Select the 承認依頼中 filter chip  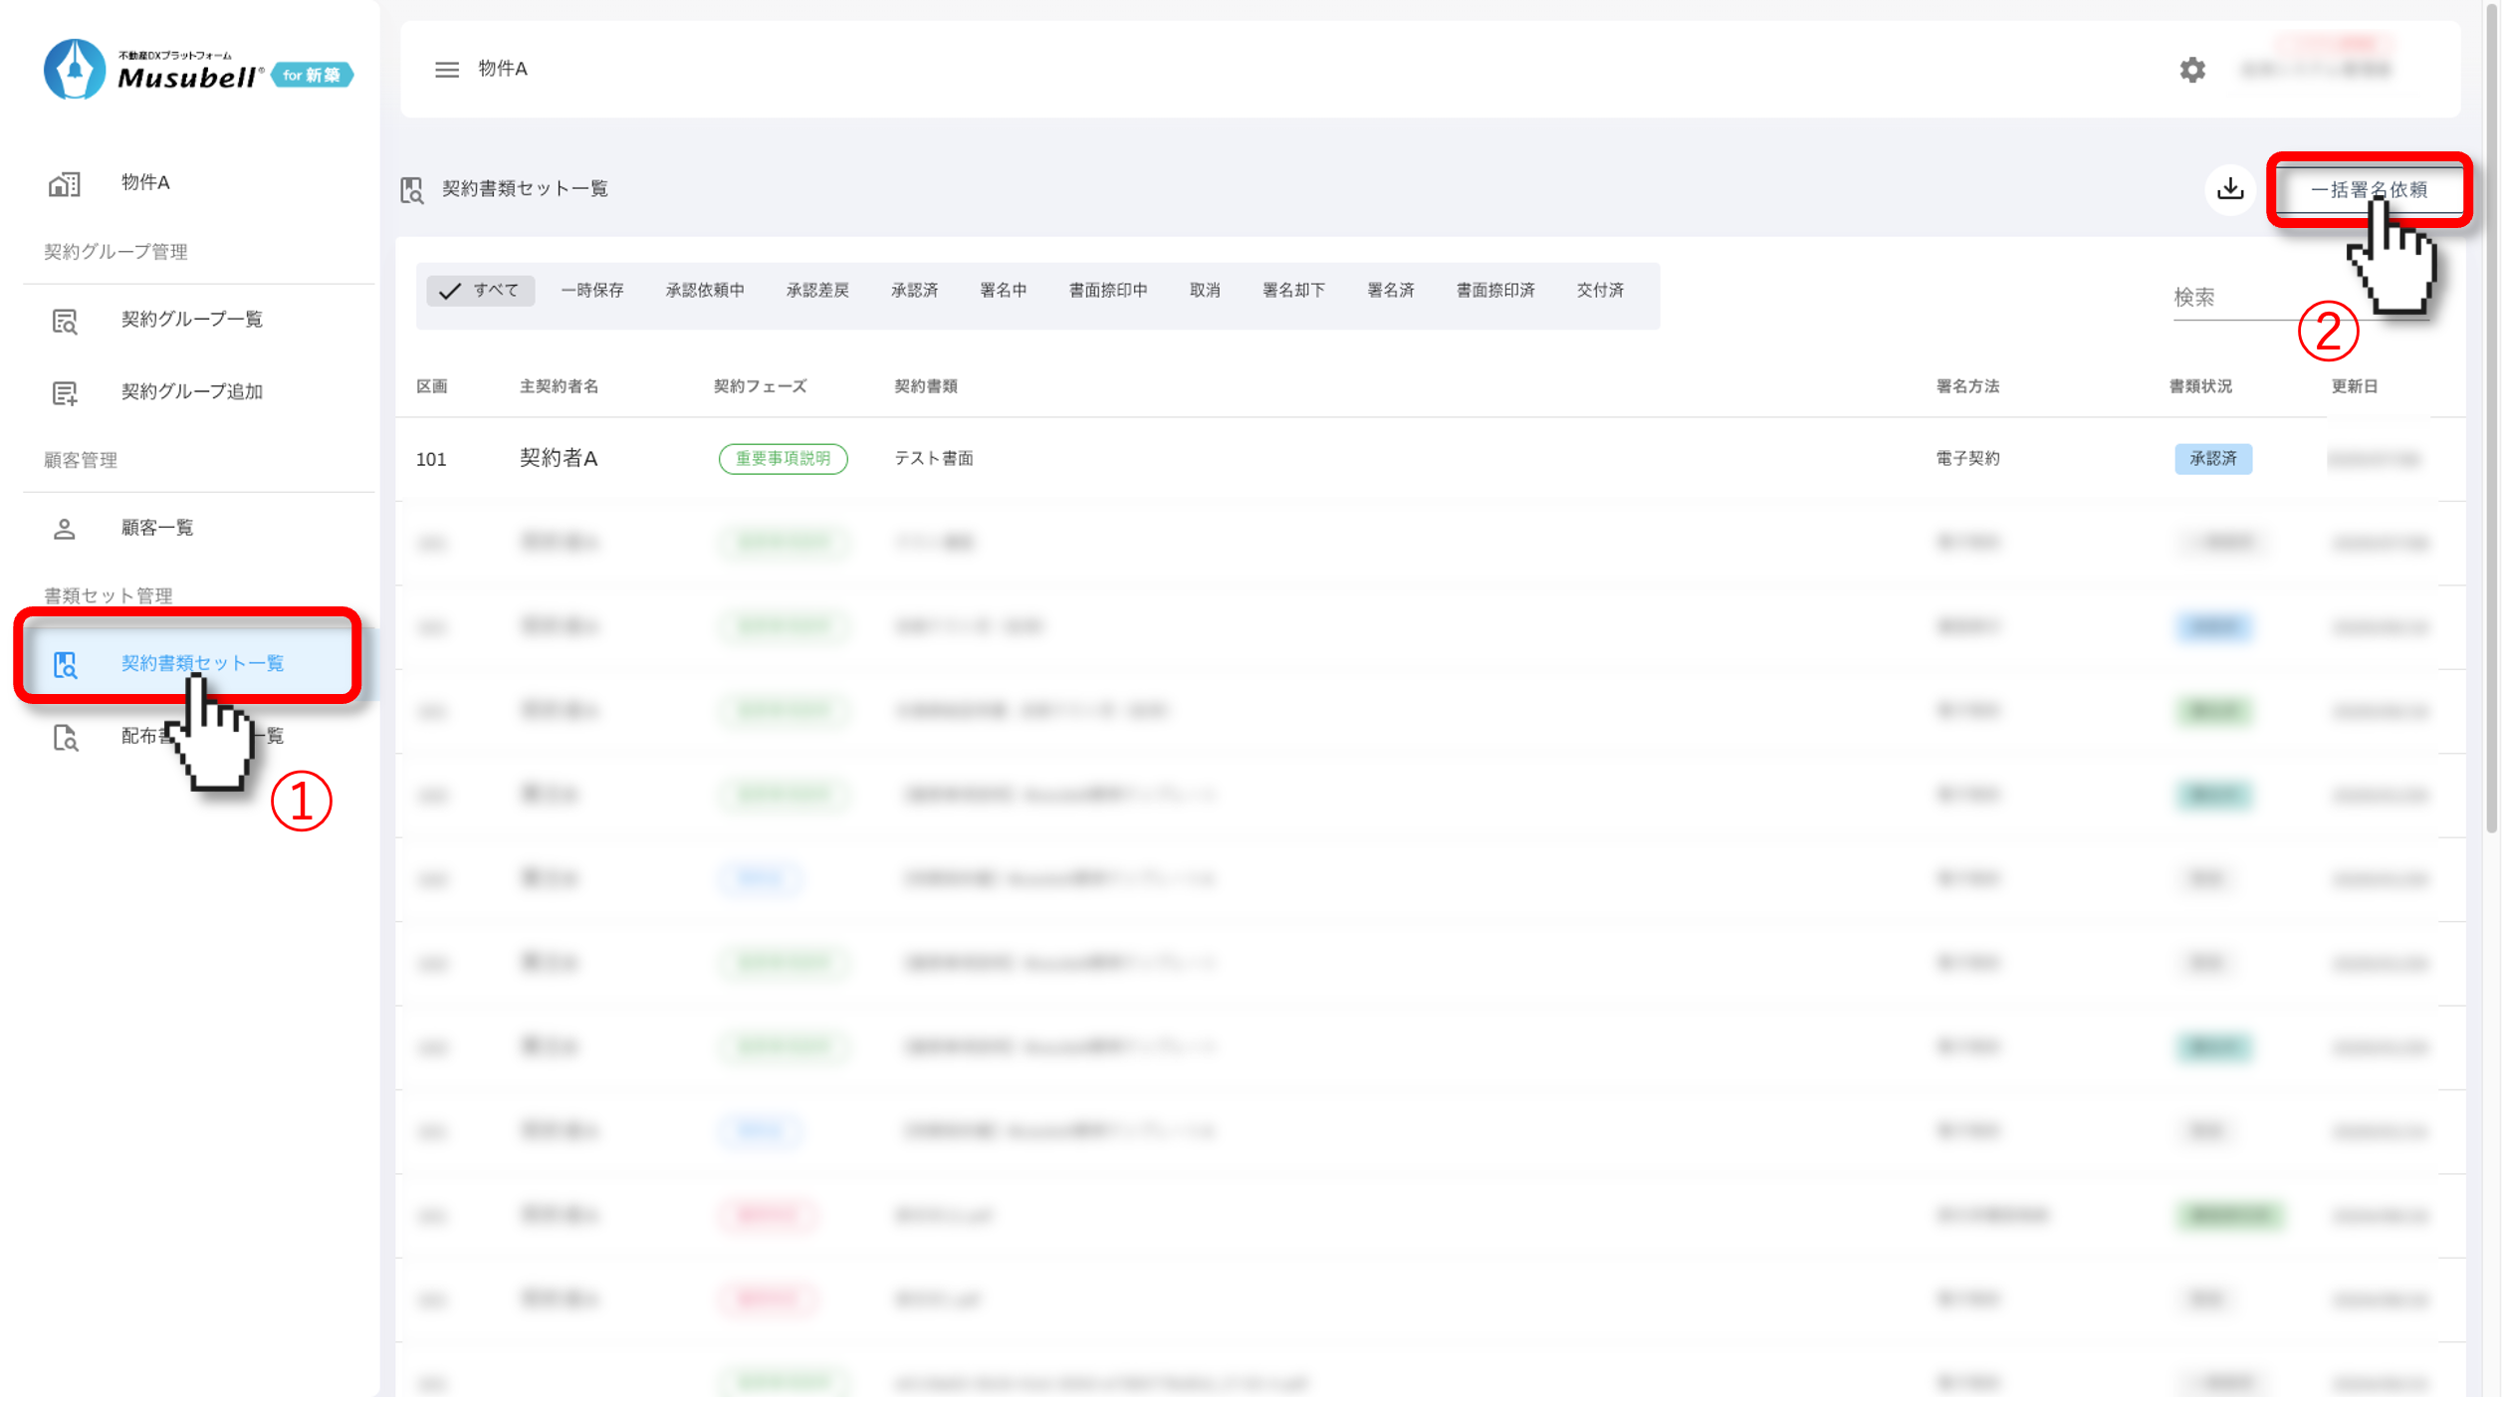[x=704, y=291]
